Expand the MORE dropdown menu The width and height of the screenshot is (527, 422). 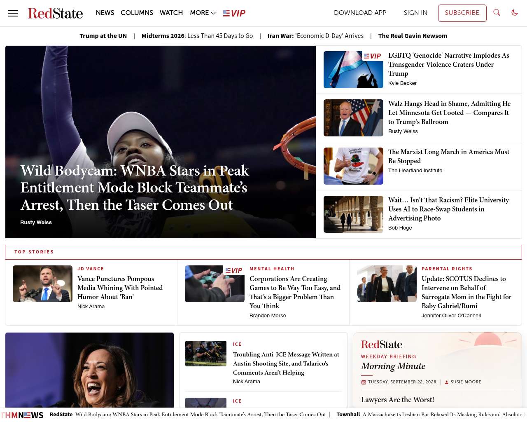click(203, 13)
